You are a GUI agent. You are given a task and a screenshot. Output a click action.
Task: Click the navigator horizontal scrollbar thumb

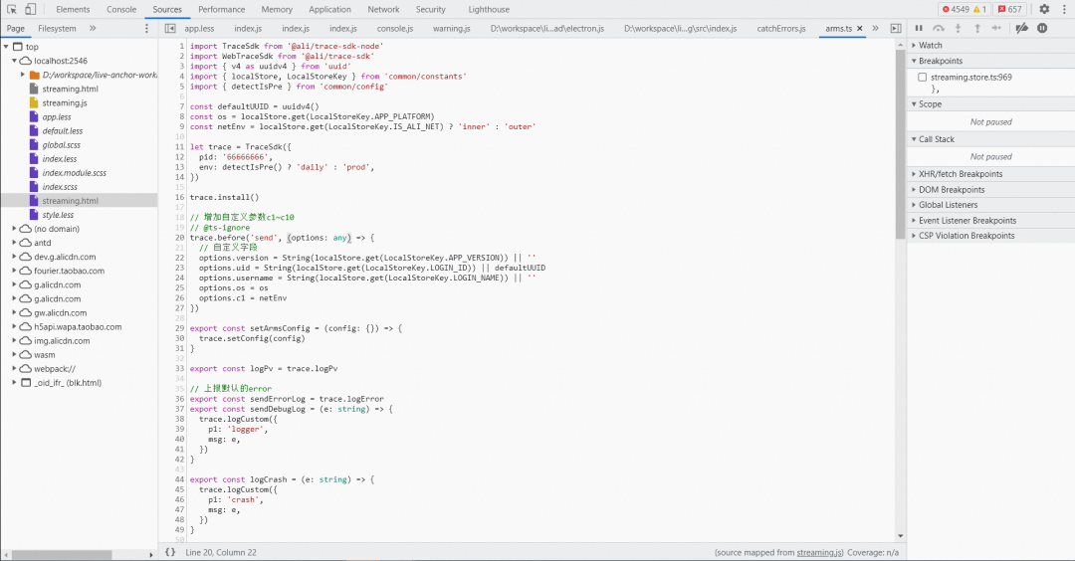[x=62, y=554]
